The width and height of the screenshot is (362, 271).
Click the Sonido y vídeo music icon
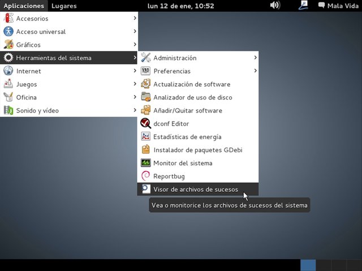[8, 110]
